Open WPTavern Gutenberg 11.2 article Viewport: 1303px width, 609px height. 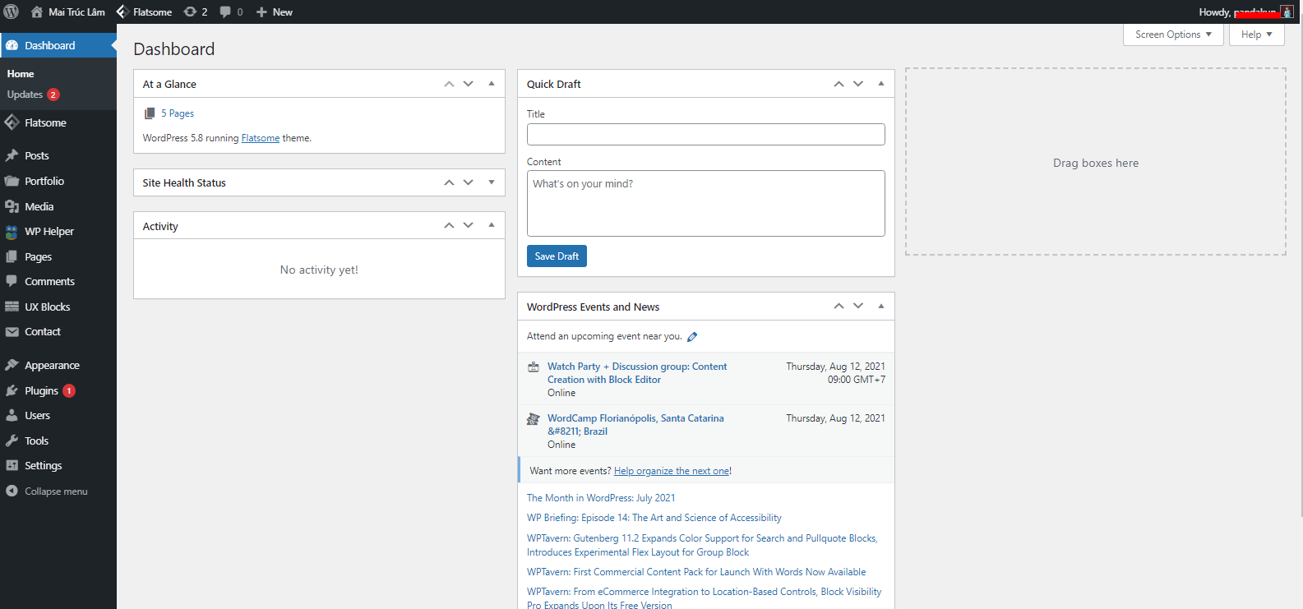(702, 545)
